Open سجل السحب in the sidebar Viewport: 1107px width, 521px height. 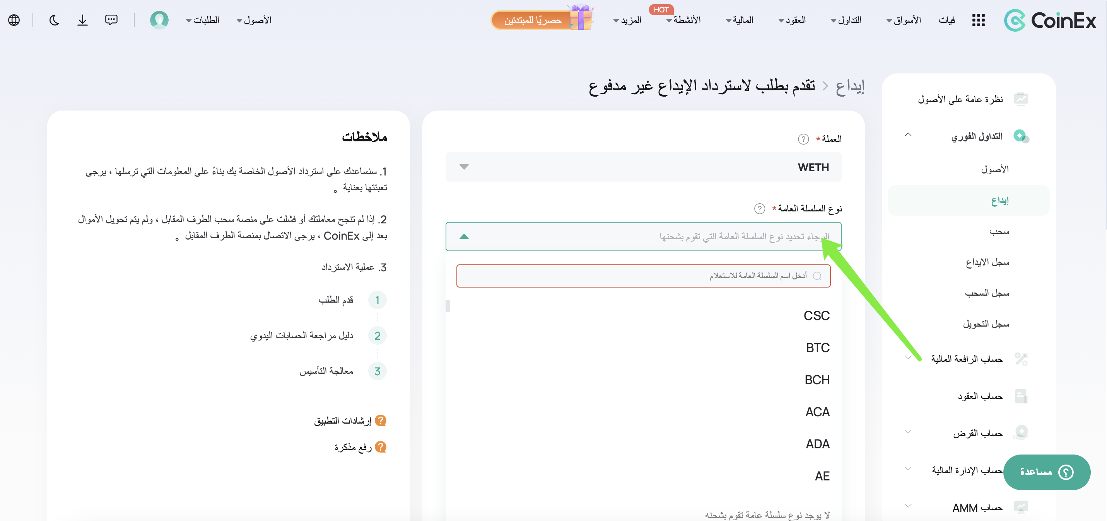(987, 293)
